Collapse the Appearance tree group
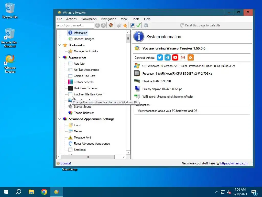Screen dimensions: 262x197 (59, 57)
